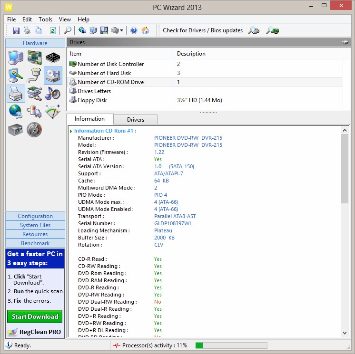Open the toolbox dropdown arrow in toolbar
The width and height of the screenshot is (355, 354).
[x=122, y=30]
